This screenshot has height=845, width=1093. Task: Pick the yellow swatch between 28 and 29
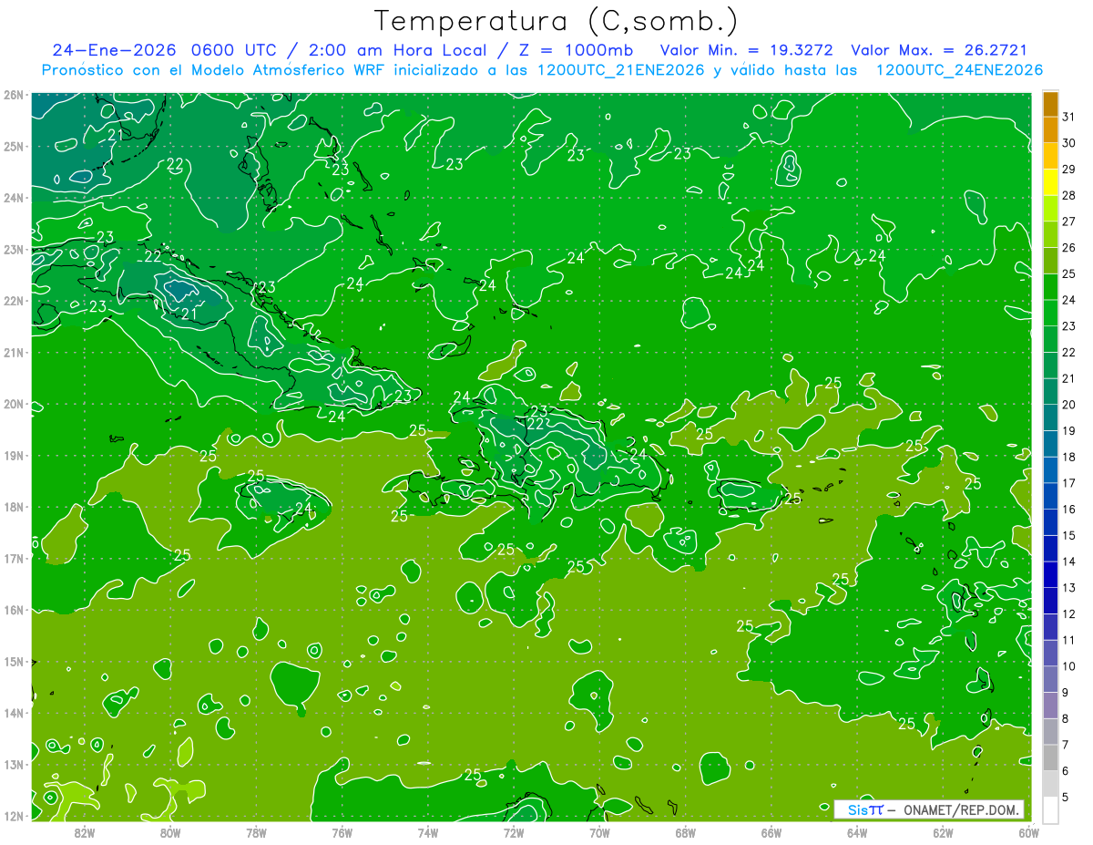(x=1050, y=181)
